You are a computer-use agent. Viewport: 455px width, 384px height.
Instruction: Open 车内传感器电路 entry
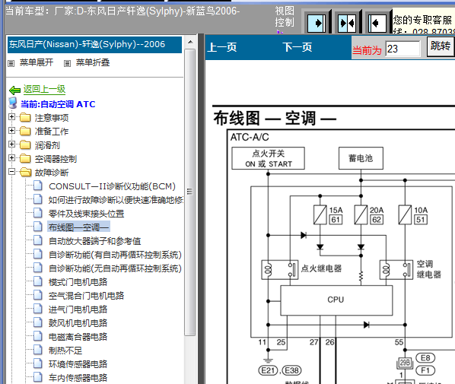click(78, 378)
